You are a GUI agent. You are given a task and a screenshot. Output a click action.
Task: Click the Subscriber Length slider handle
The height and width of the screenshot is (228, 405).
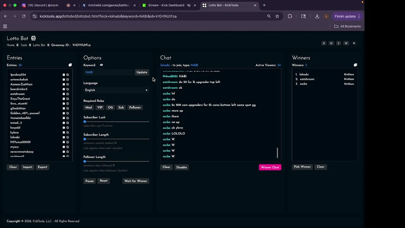(85, 139)
